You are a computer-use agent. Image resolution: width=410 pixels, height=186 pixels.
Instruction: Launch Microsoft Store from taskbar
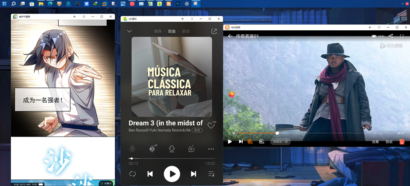click(x=32, y=4)
